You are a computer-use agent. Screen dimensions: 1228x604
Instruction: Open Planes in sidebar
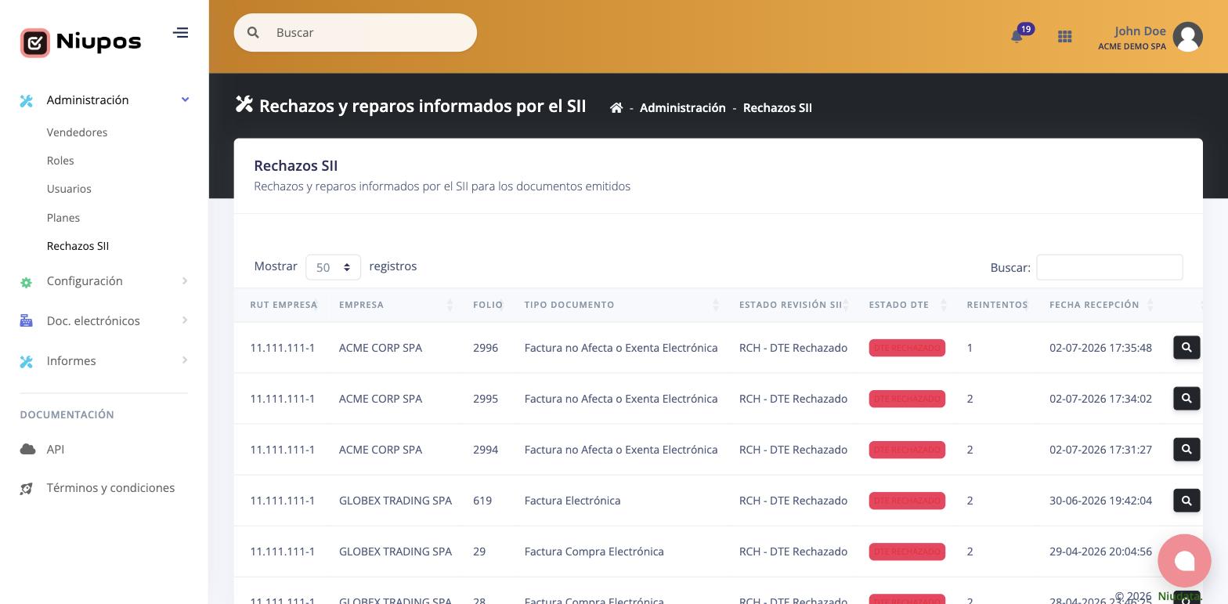click(63, 218)
